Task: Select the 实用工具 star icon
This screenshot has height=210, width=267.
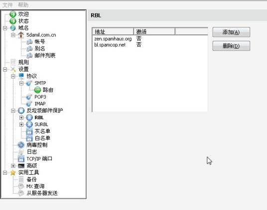Action: point(13,172)
